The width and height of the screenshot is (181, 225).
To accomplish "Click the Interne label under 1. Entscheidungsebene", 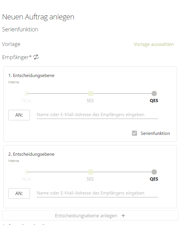I will point(14,82).
